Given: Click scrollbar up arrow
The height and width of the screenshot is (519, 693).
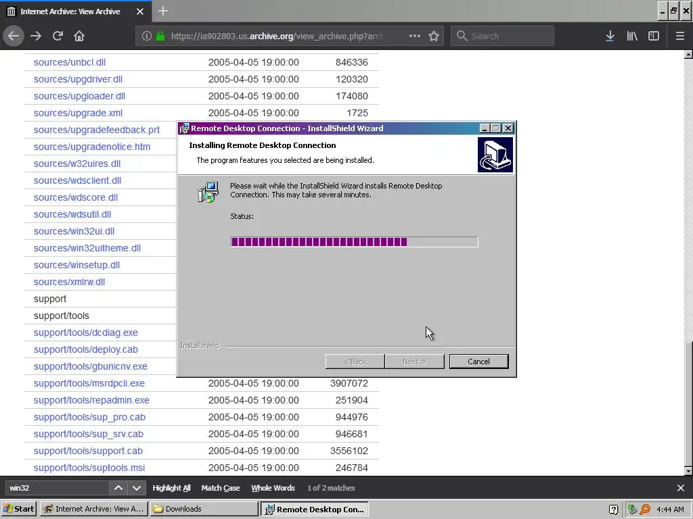Looking at the screenshot, I should (x=688, y=55).
